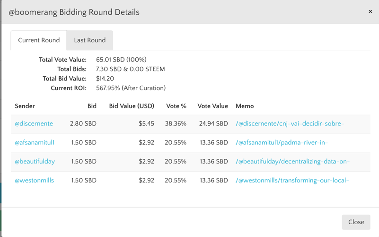Open the @westonmills sender profile
The image size is (379, 237).
35,181
